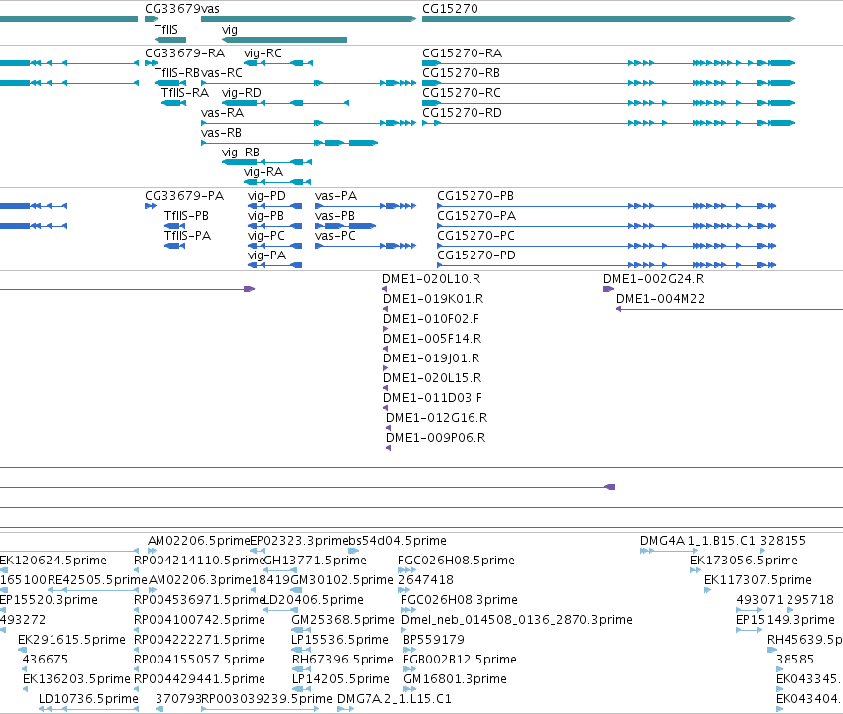Click EST GM16801.3prime label
Image resolution: width=843 pixels, height=714 pixels.
point(455,679)
